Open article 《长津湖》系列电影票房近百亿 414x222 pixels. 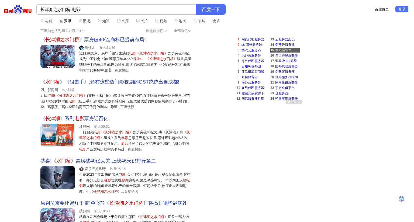pos(74,119)
